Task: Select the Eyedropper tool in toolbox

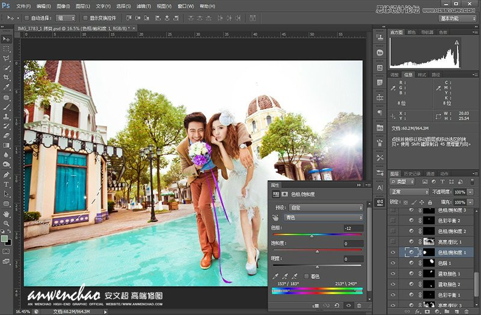Action: [x=6, y=87]
